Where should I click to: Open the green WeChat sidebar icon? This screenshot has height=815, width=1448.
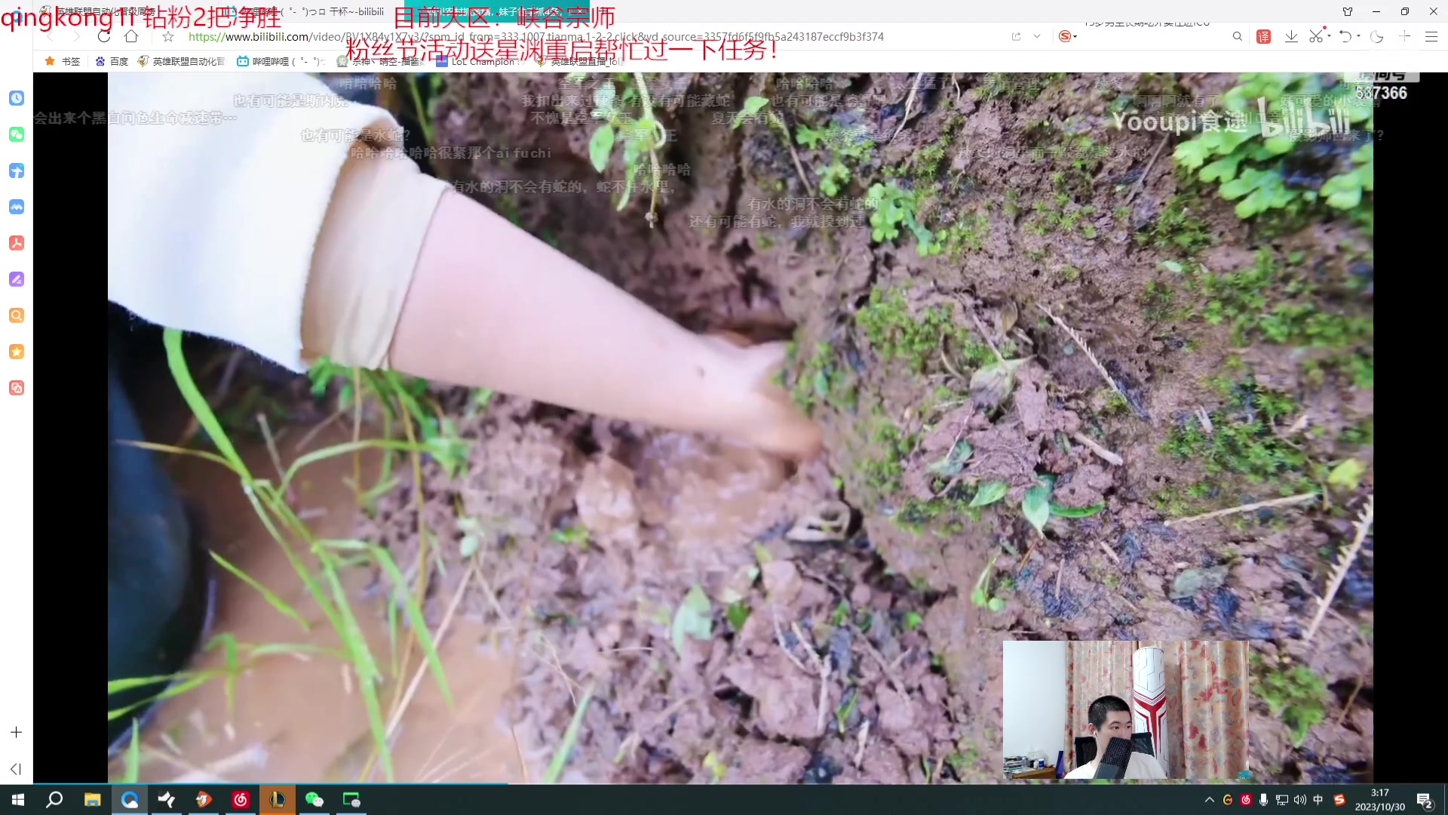[17, 134]
